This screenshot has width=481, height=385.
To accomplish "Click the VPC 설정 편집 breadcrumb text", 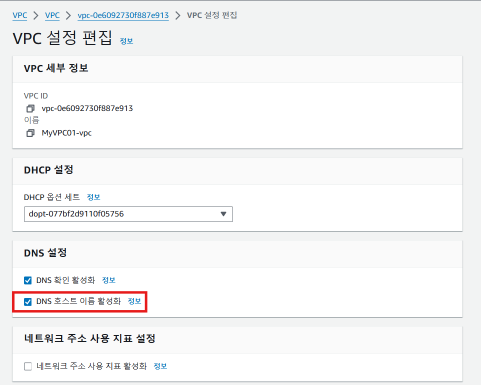I will (212, 15).
